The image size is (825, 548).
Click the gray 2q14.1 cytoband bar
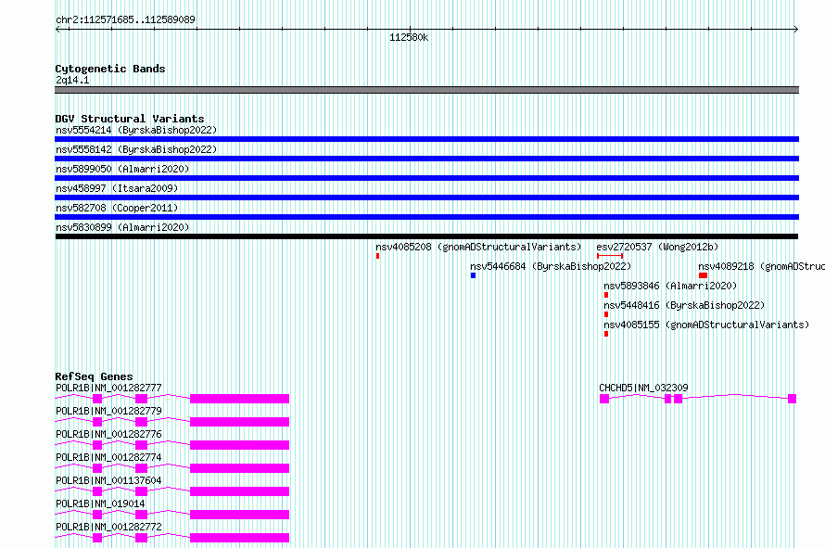(x=426, y=90)
